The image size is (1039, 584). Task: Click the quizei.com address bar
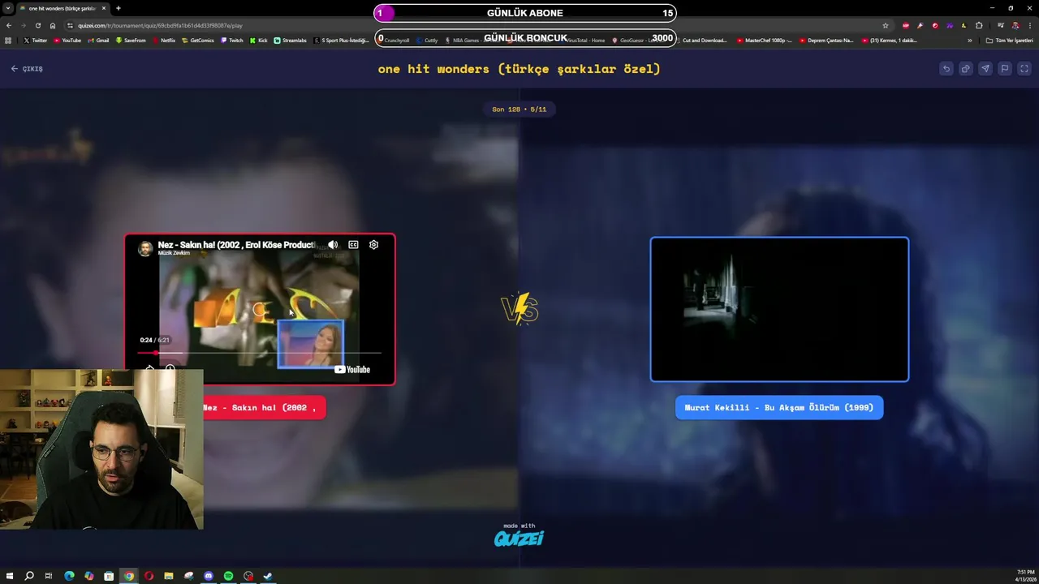(x=479, y=25)
